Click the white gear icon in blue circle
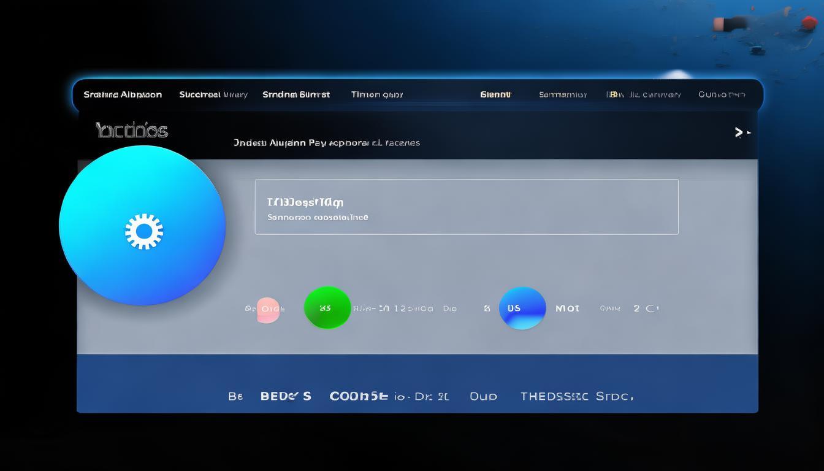Image resolution: width=824 pixels, height=471 pixels. click(x=144, y=231)
